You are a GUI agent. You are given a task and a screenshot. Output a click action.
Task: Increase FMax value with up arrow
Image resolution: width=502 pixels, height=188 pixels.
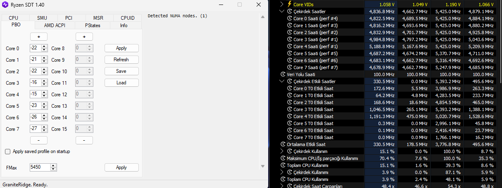click(53, 166)
